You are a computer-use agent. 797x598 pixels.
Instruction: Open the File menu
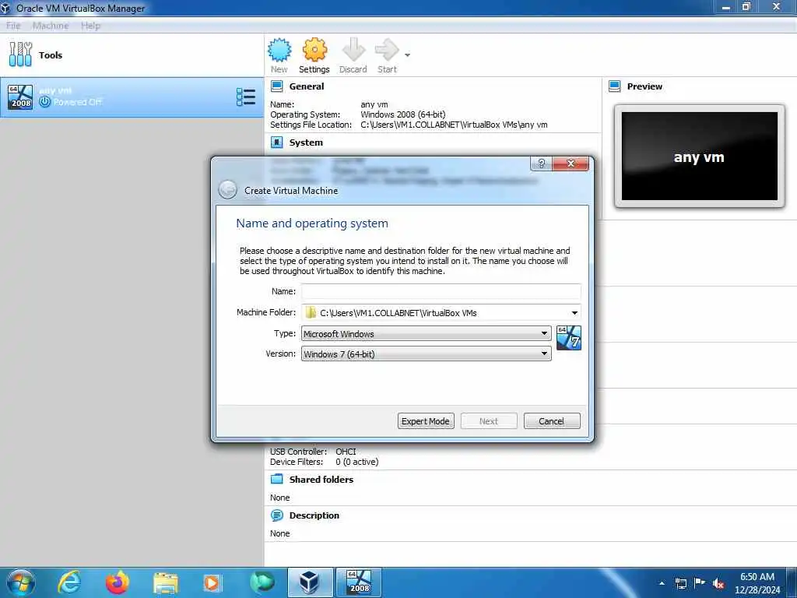[x=13, y=26]
